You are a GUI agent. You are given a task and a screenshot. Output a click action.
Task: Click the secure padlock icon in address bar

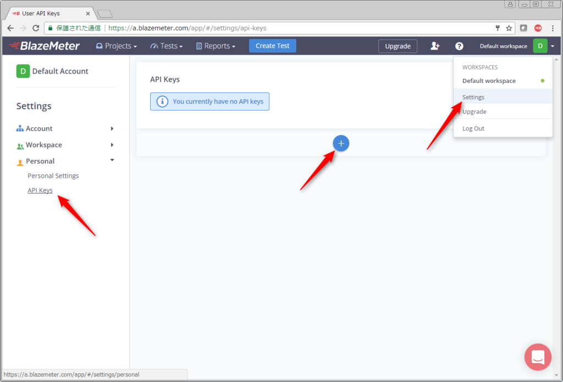(50, 28)
